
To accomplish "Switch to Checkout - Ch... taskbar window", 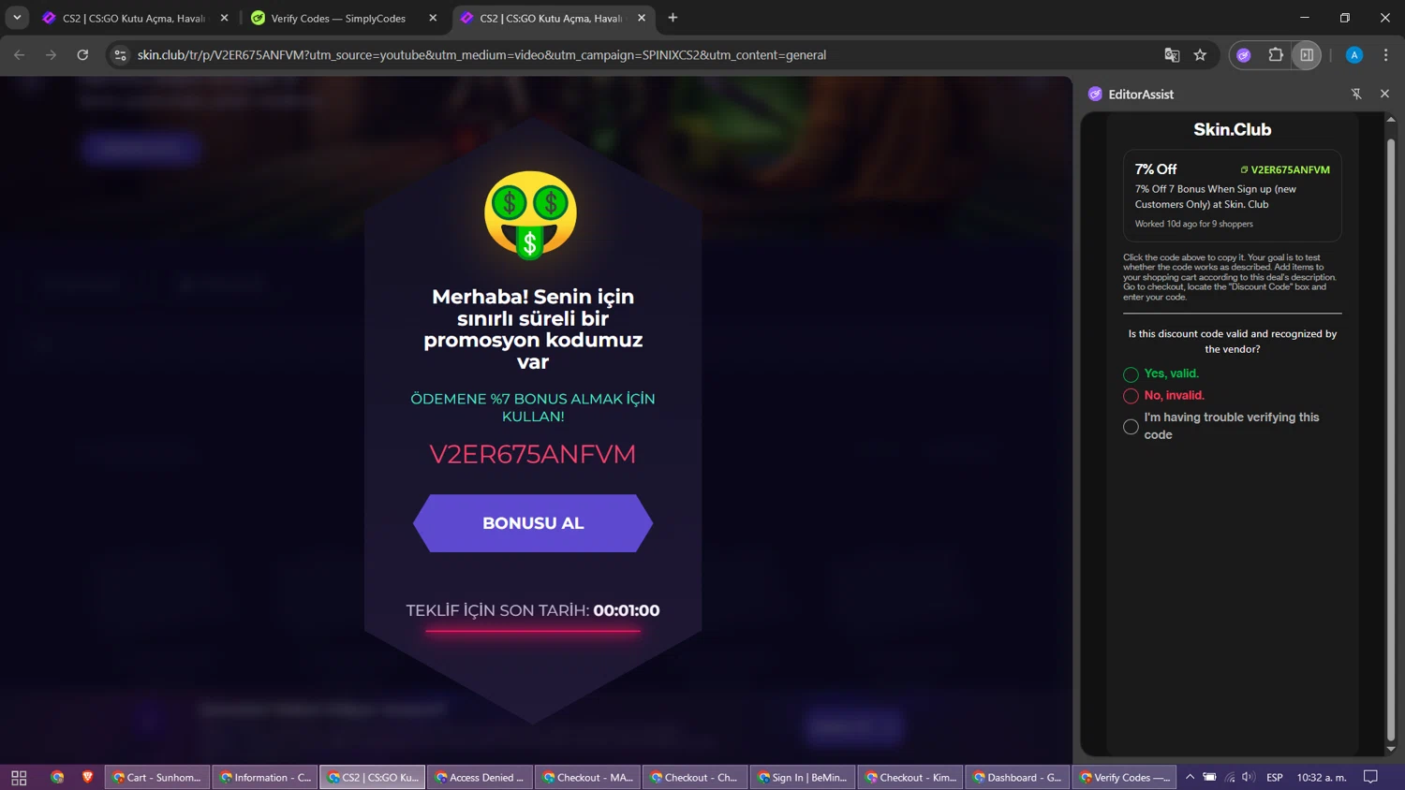I will pos(695,777).
